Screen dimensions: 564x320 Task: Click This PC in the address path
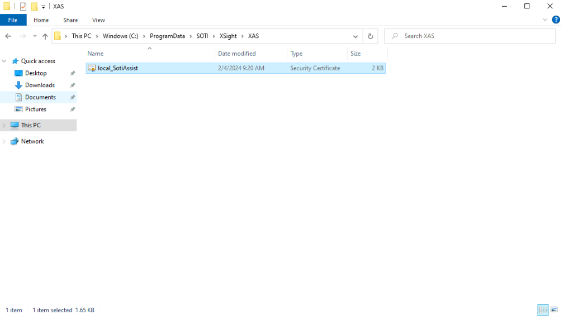(x=81, y=36)
